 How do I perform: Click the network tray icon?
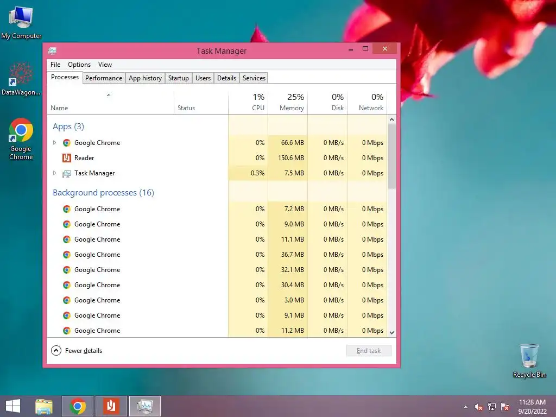click(492, 407)
